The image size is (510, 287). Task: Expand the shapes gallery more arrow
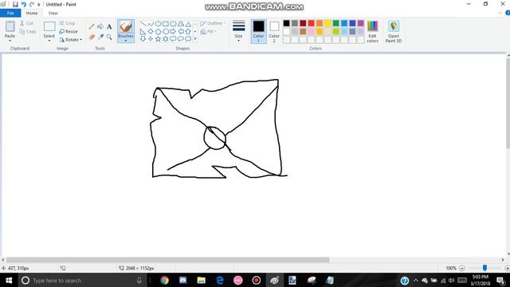(195, 39)
